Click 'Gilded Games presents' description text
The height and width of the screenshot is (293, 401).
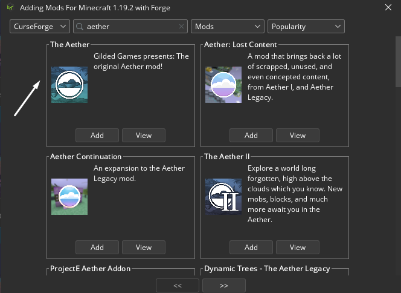tap(141, 61)
